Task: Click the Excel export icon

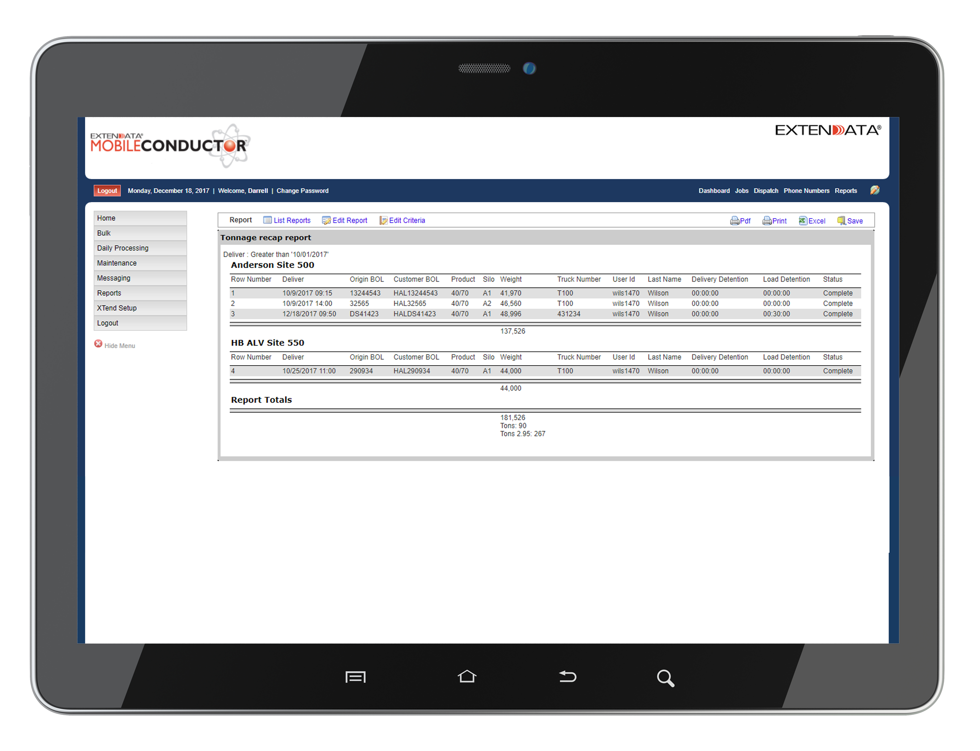Action: coord(803,221)
